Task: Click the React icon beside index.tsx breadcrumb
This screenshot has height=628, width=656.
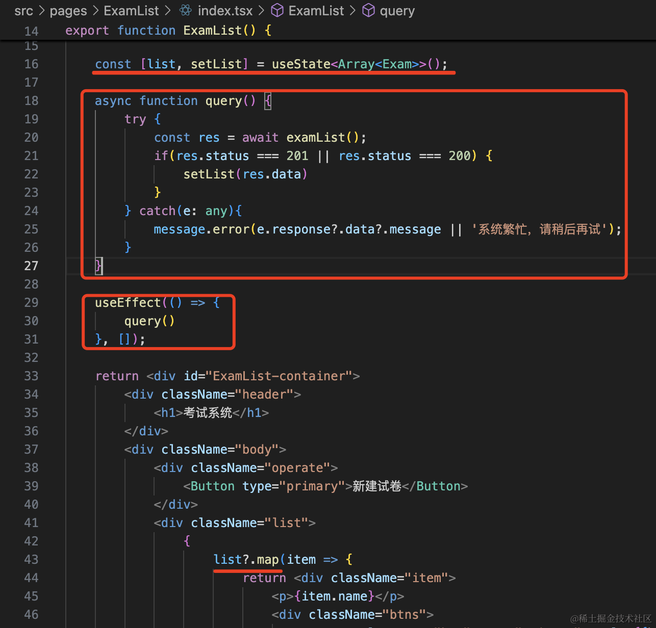Action: 186,11
